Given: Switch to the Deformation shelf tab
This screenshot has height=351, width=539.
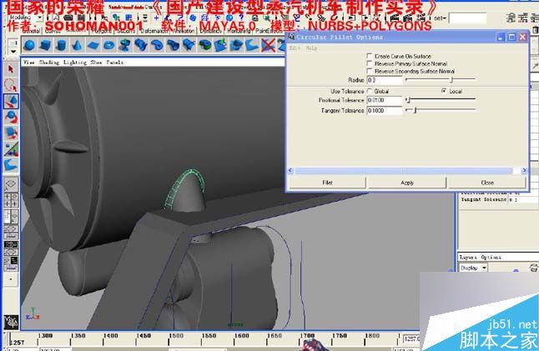Looking at the screenshot, I should 154,31.
